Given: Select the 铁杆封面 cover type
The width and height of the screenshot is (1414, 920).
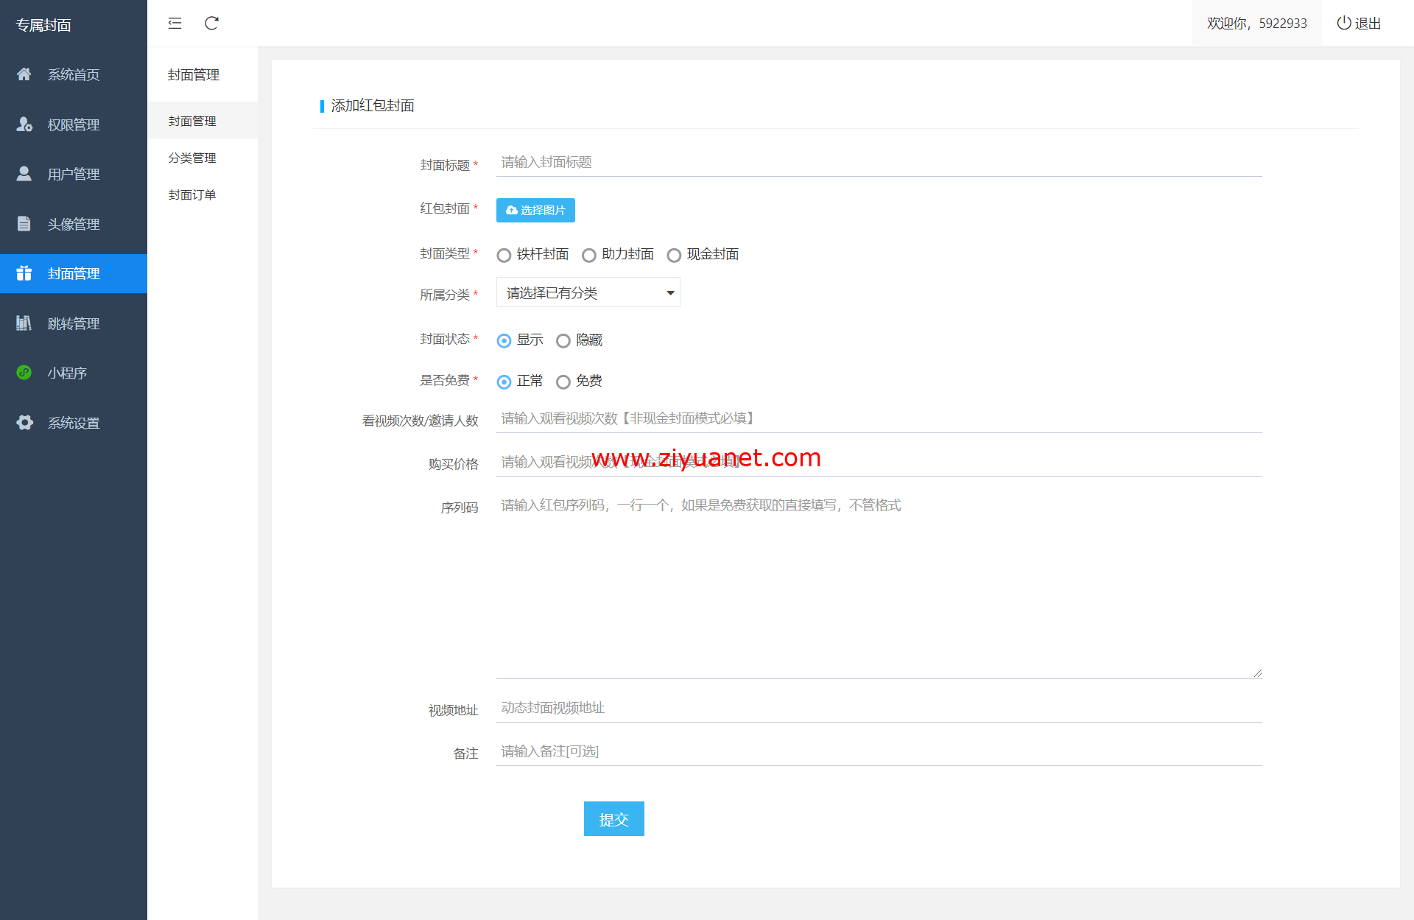Looking at the screenshot, I should [504, 255].
